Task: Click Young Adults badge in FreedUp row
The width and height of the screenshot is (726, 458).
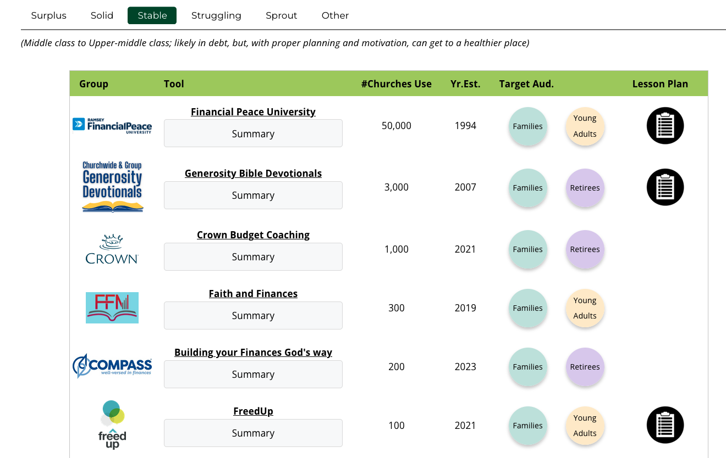Action: pyautogui.click(x=585, y=426)
